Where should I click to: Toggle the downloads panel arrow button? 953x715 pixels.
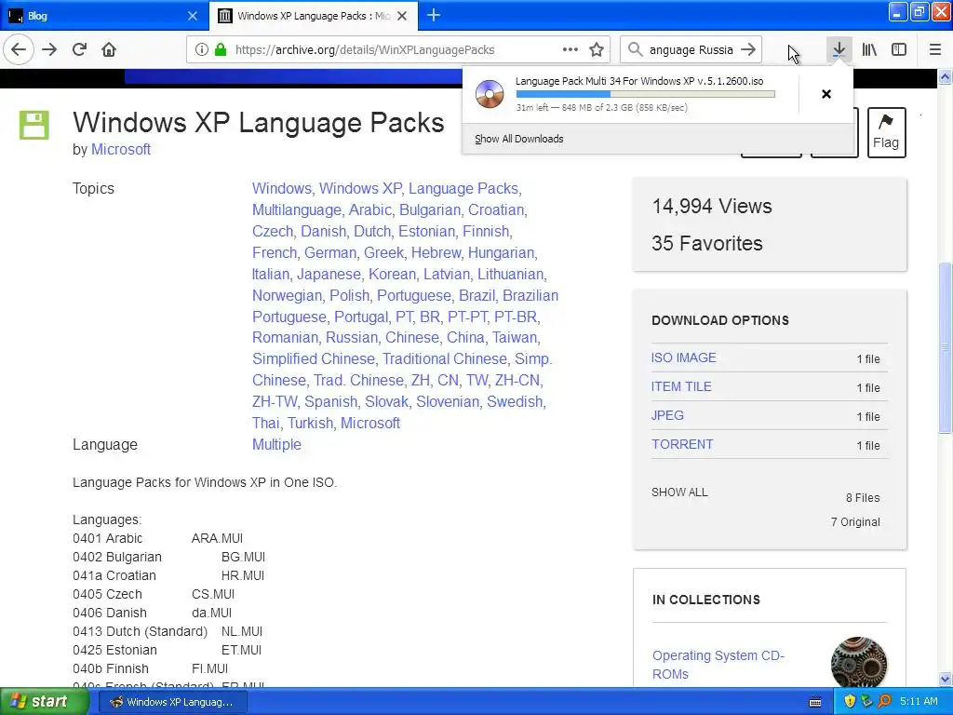pos(839,50)
